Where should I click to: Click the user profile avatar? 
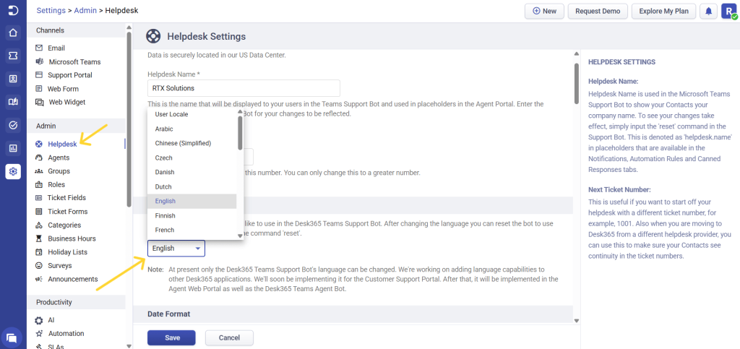[729, 11]
